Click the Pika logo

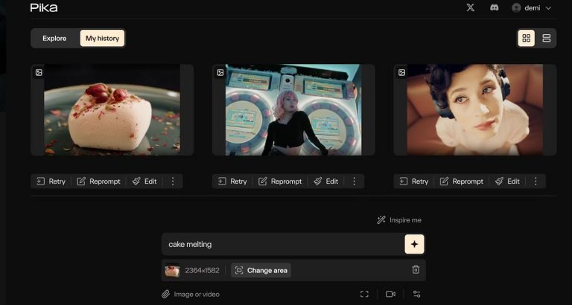click(x=44, y=7)
